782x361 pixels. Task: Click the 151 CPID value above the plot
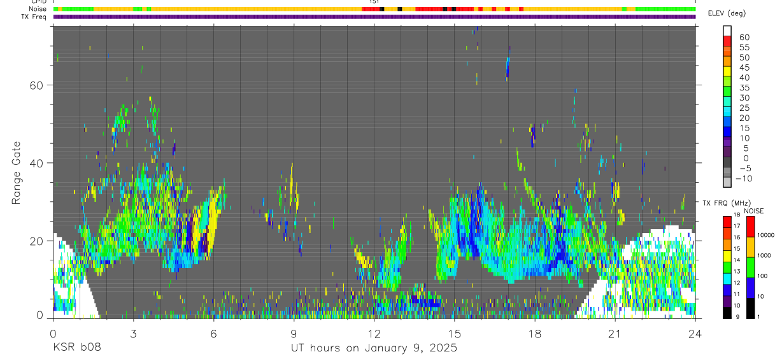pyautogui.click(x=374, y=2)
